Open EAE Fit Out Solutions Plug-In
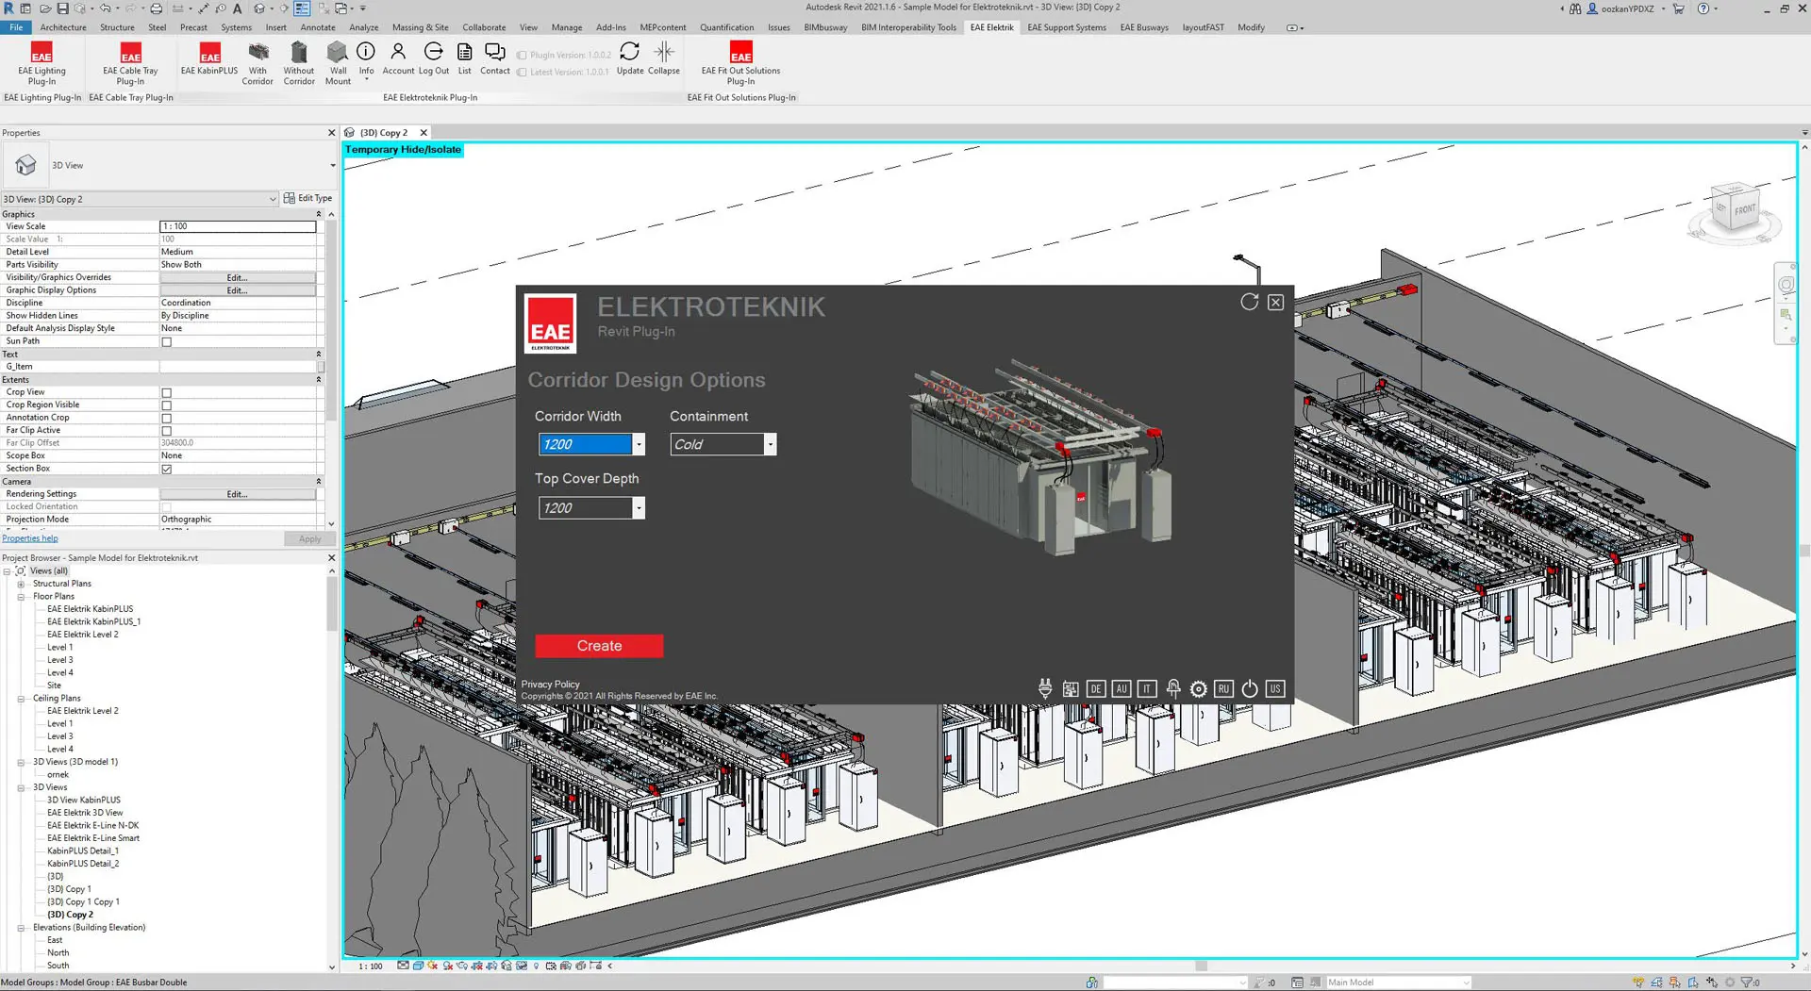 click(x=740, y=62)
